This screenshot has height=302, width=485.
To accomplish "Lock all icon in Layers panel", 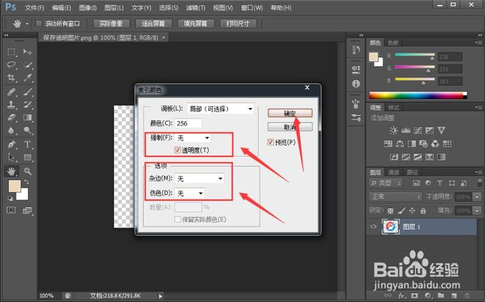I will coord(423,211).
